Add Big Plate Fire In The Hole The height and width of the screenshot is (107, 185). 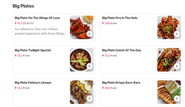click(177, 34)
